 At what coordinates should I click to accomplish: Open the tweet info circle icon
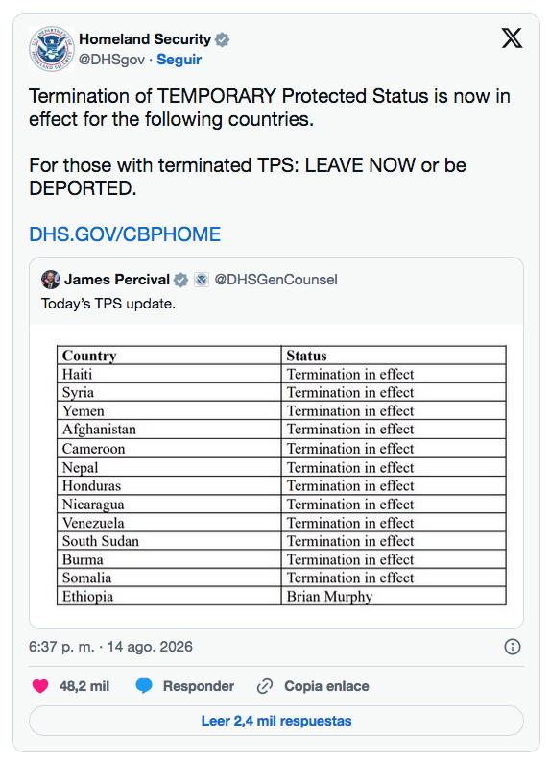tap(513, 647)
